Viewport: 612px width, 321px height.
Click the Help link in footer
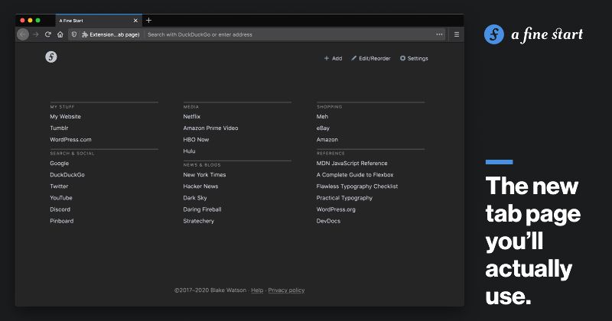(257, 290)
